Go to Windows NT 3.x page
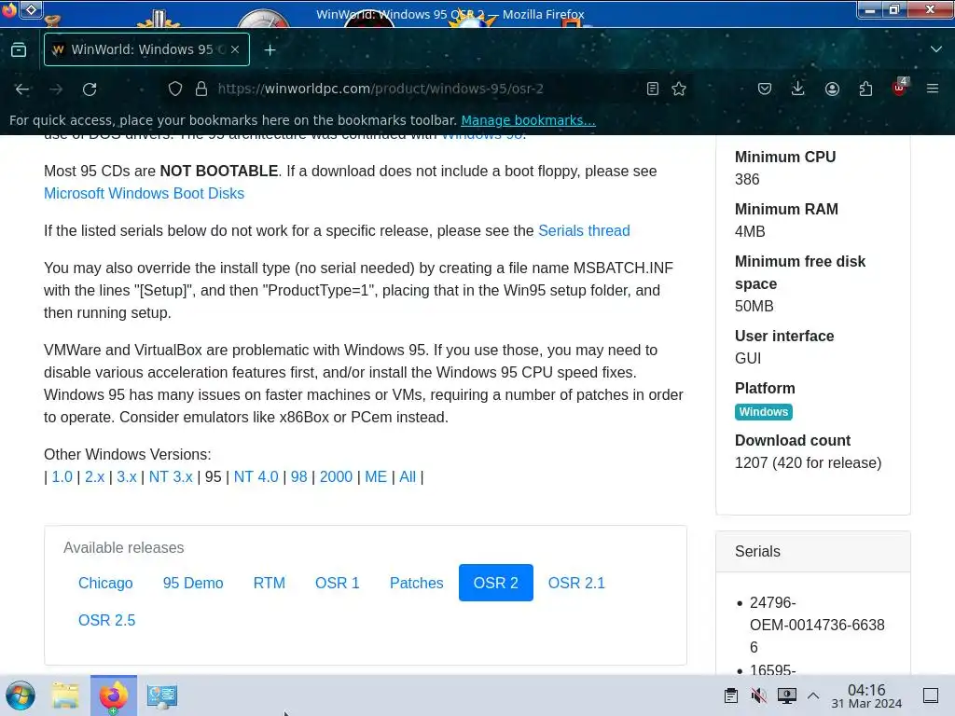The image size is (955, 716). (x=171, y=476)
